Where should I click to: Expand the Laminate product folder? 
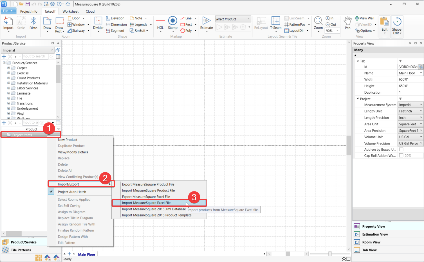pyautogui.click(x=9, y=93)
